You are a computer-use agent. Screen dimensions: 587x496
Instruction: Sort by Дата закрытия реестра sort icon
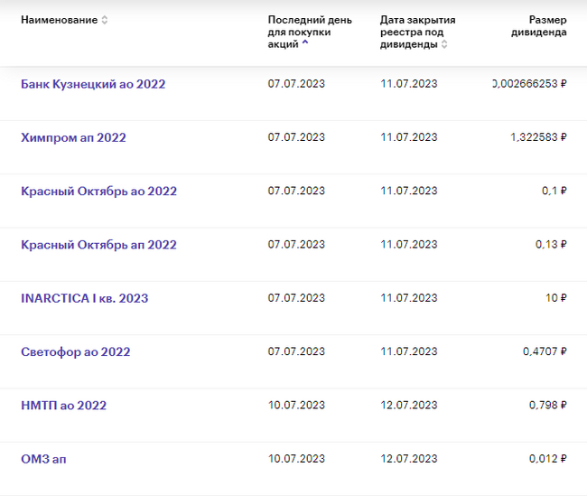coord(444,44)
